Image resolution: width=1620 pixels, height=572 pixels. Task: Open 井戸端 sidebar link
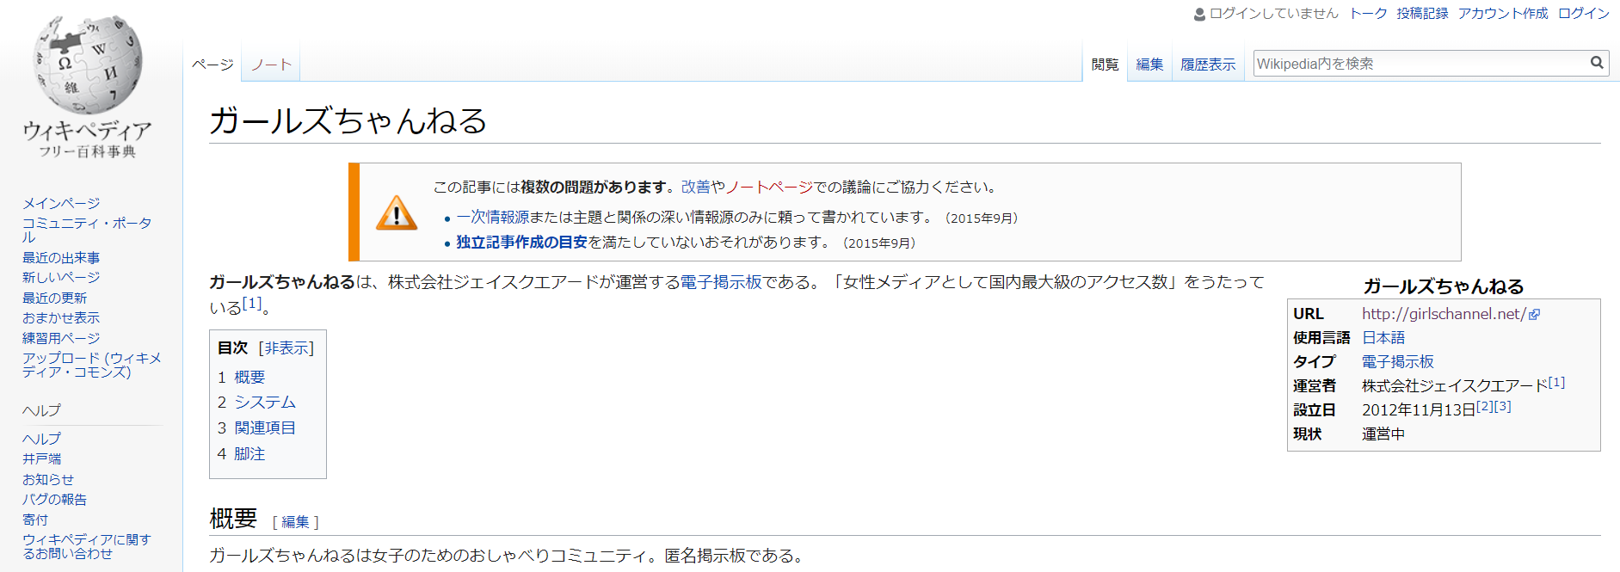pyautogui.click(x=41, y=459)
